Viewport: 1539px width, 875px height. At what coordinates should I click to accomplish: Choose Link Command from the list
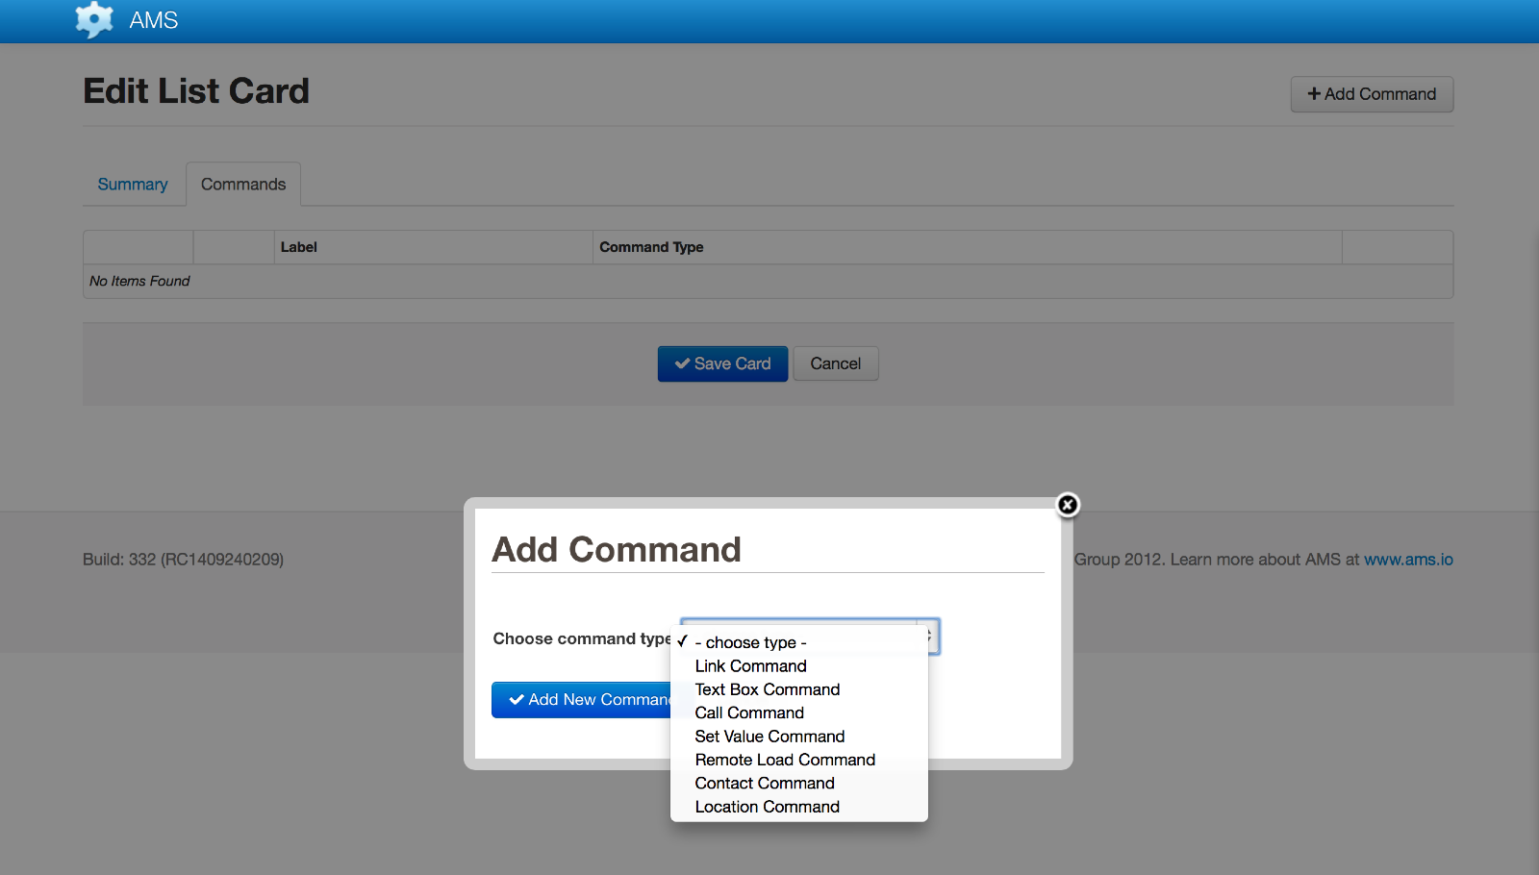pos(799,666)
